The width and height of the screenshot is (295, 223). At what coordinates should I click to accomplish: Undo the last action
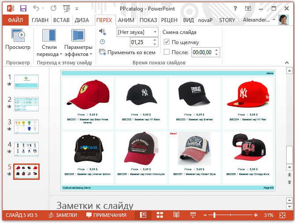[36, 8]
